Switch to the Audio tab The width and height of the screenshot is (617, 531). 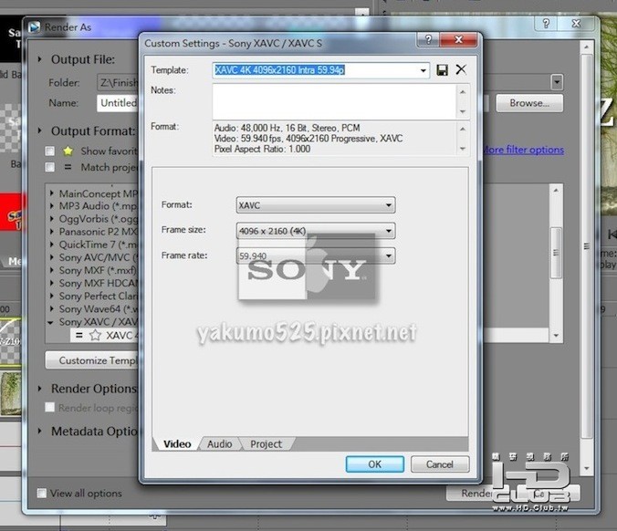(x=220, y=444)
